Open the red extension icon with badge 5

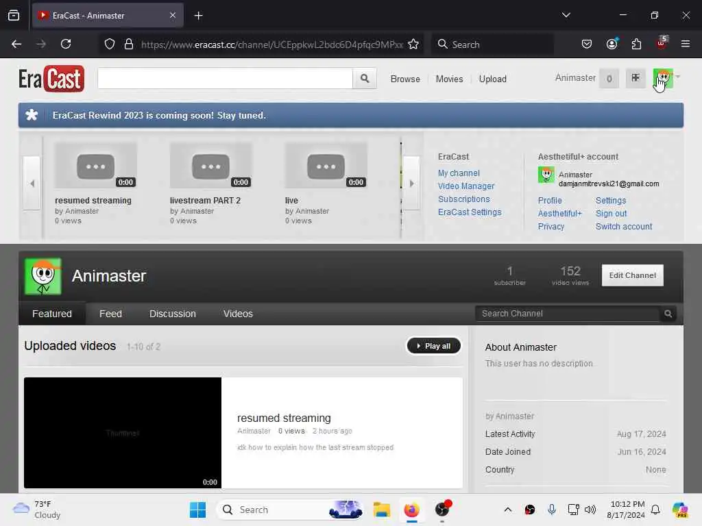click(662, 43)
